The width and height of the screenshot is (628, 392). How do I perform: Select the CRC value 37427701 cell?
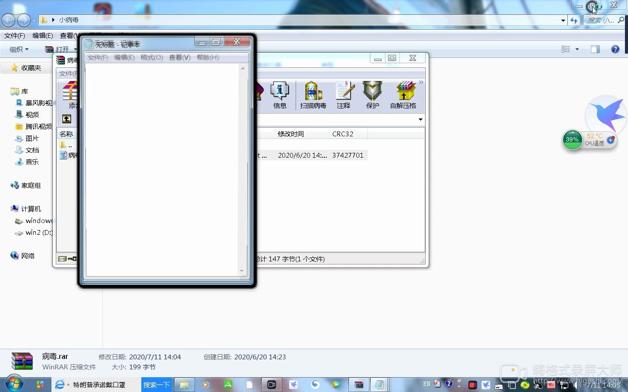pyautogui.click(x=348, y=155)
